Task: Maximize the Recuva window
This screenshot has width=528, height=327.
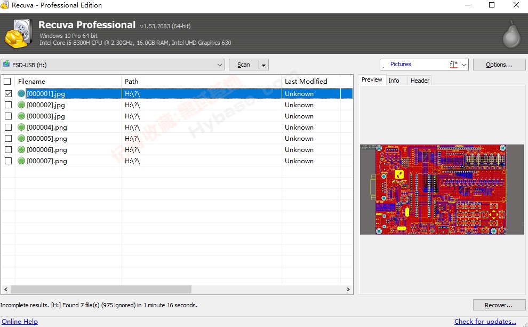Action: click(492, 5)
